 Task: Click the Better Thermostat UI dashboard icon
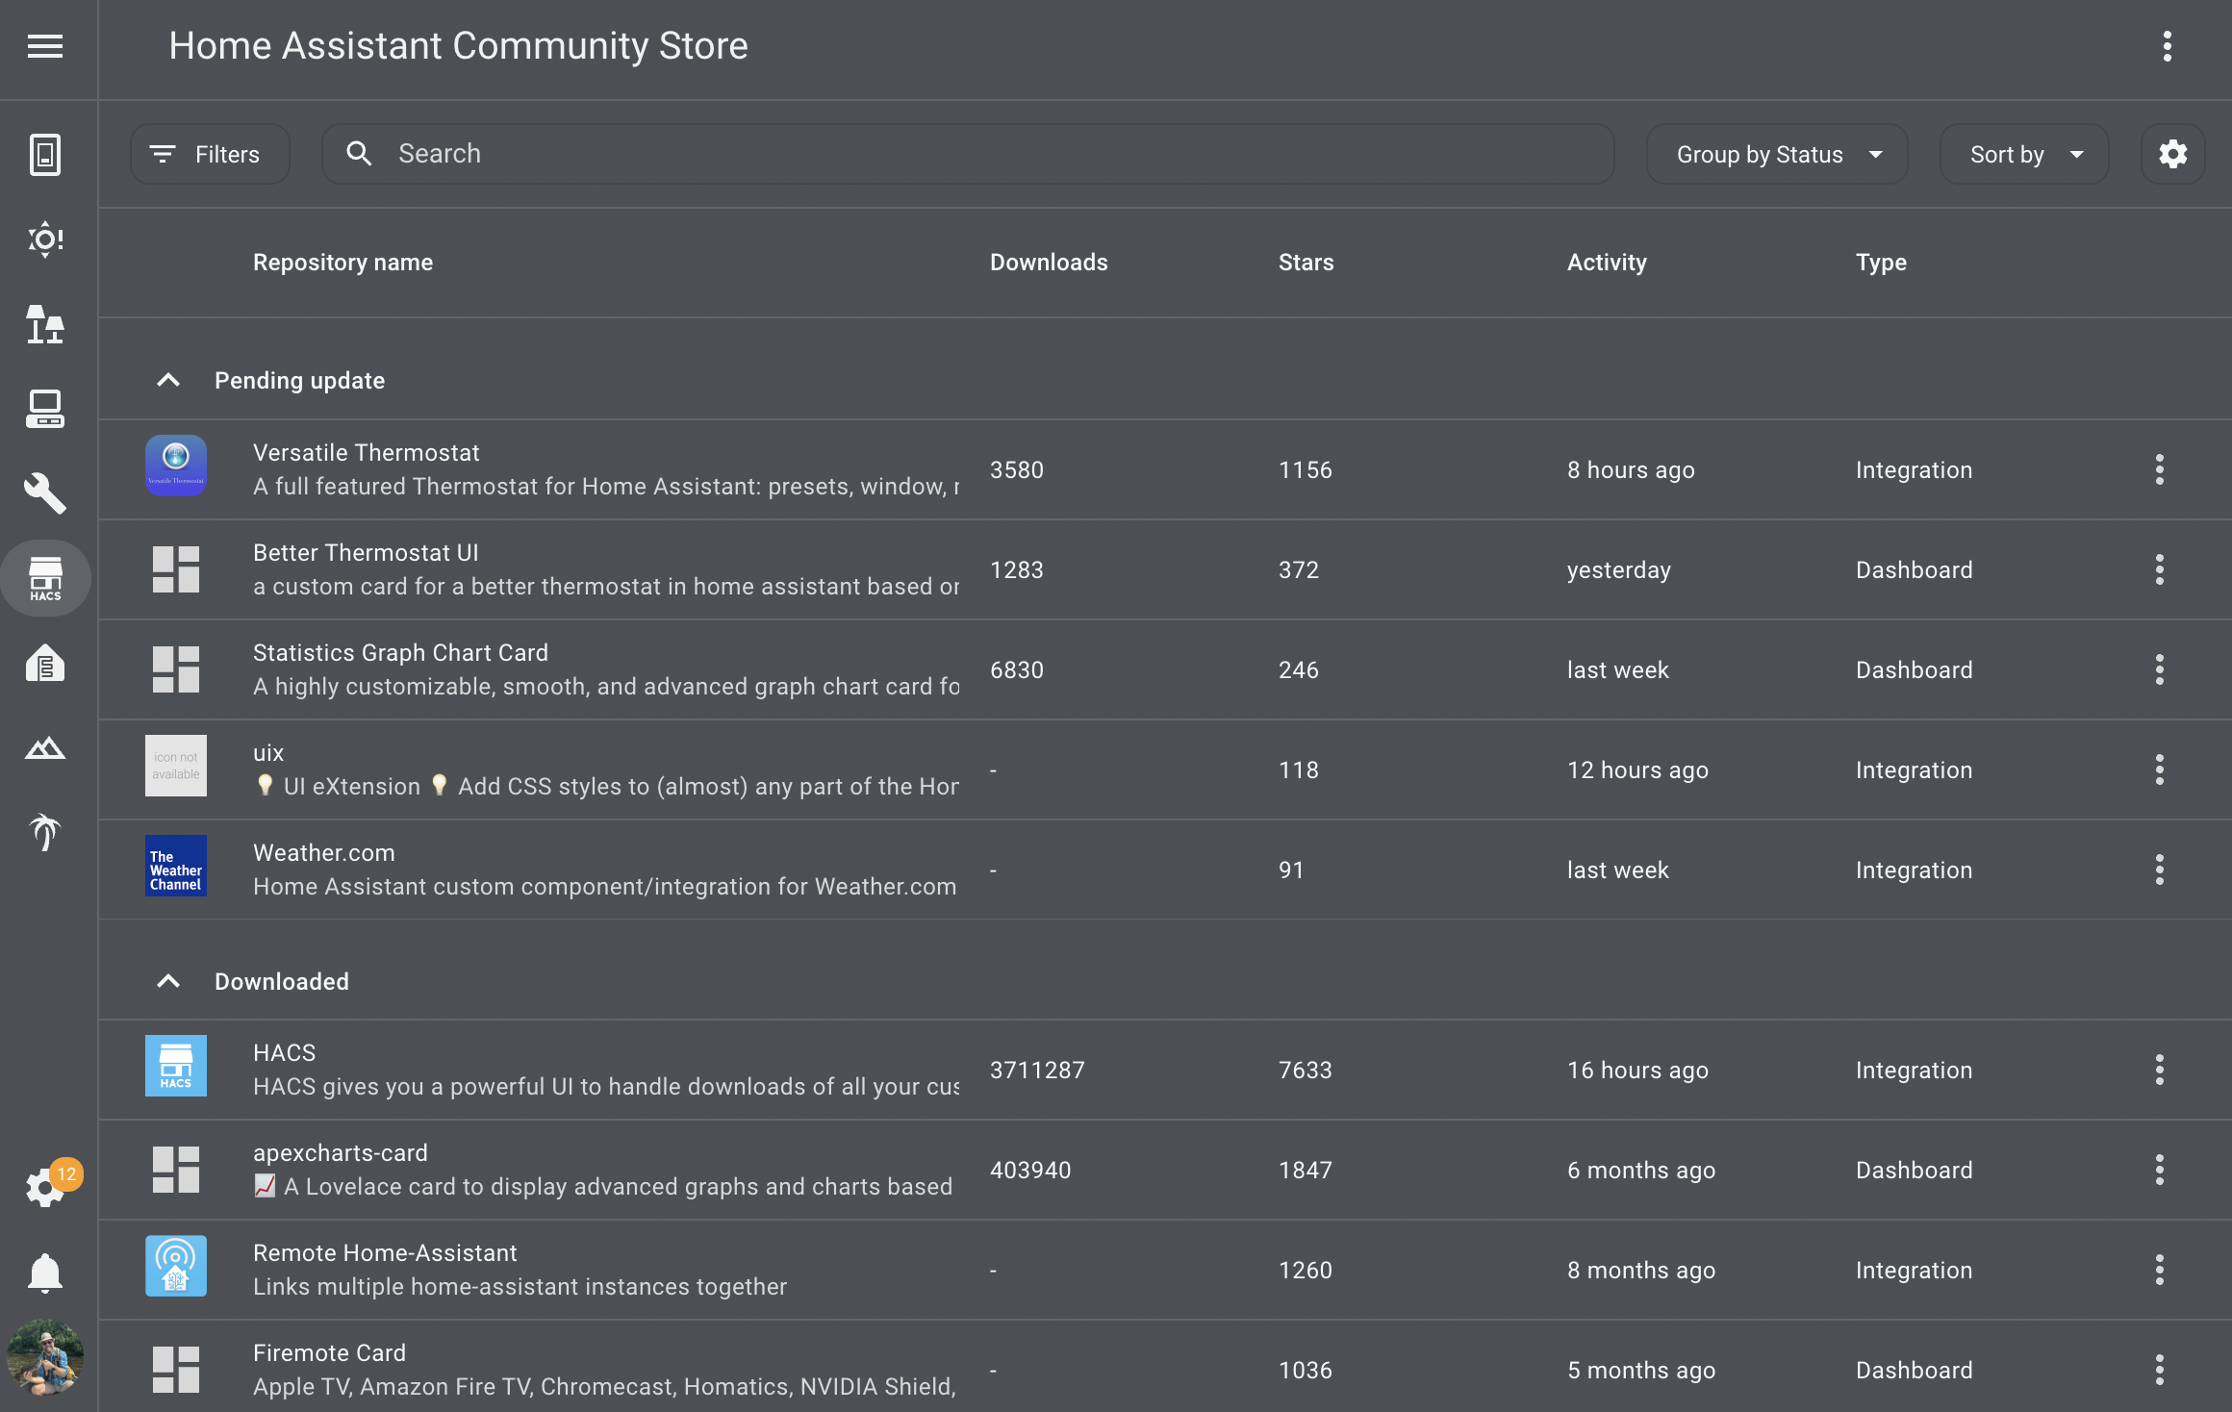pos(176,569)
